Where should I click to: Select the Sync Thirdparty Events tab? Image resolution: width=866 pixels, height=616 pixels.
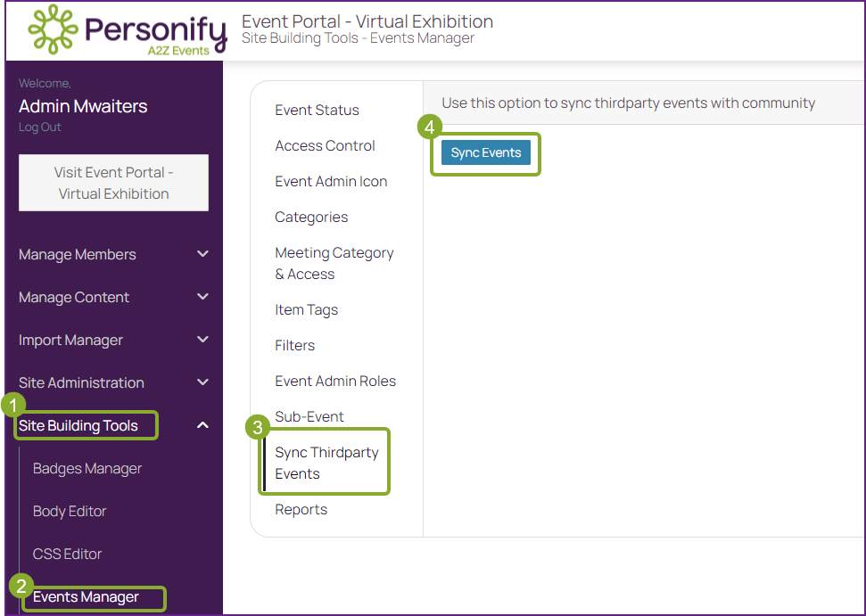326,463
